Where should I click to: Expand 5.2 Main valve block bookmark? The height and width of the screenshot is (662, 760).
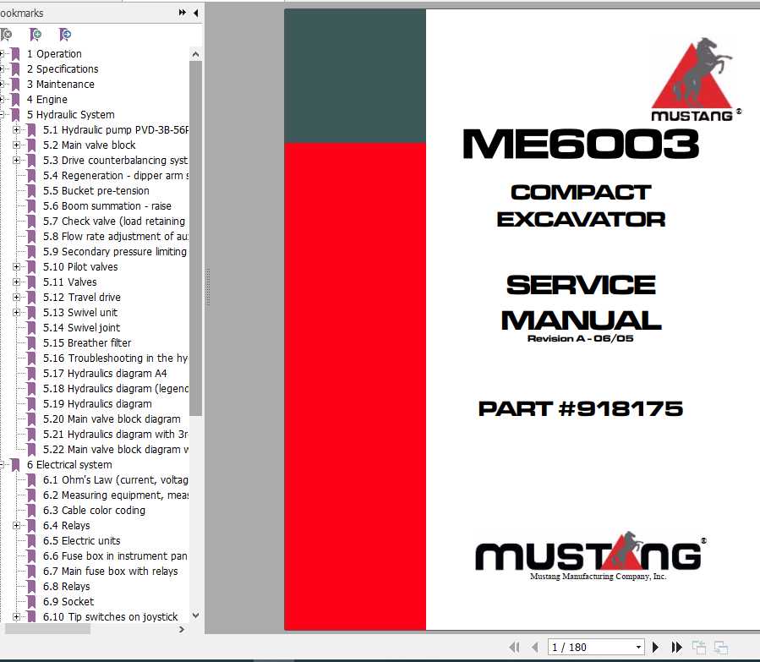click(16, 145)
